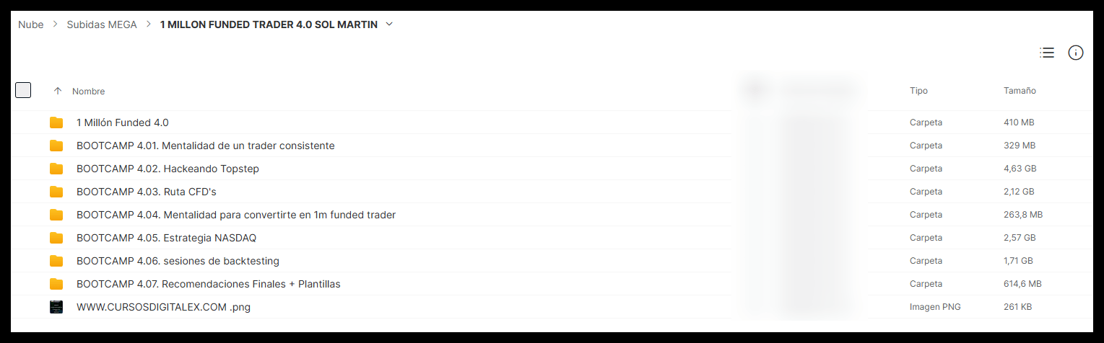Screen dimensions: 1104x343
Task: Expand the current folder breadcrumb dropdown chevron
Action: click(x=390, y=24)
